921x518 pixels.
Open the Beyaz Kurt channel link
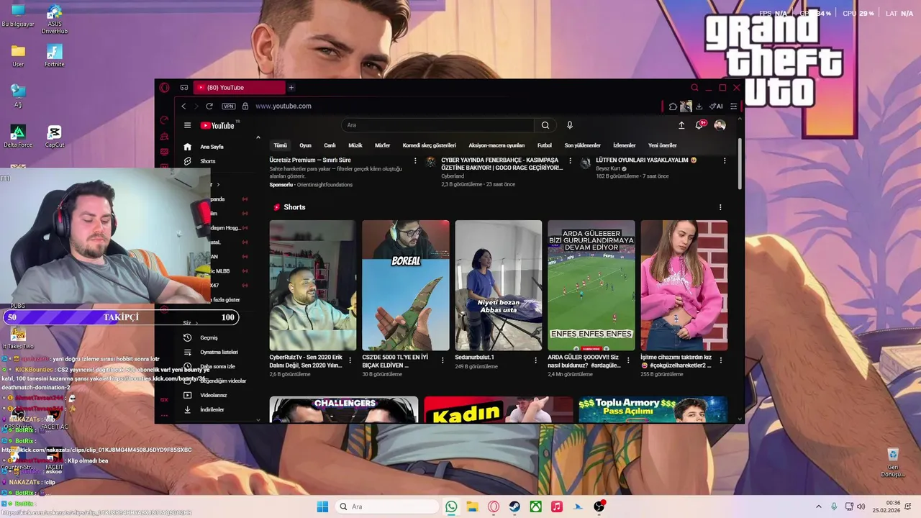[607, 168]
